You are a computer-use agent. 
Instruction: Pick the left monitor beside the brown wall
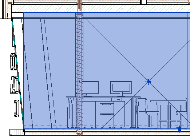[90, 88]
